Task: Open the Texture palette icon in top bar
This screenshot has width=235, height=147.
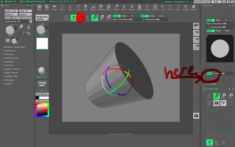Action: click(x=155, y=7)
